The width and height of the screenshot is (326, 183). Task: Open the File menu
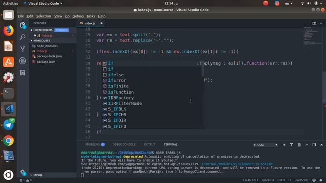[21, 16]
